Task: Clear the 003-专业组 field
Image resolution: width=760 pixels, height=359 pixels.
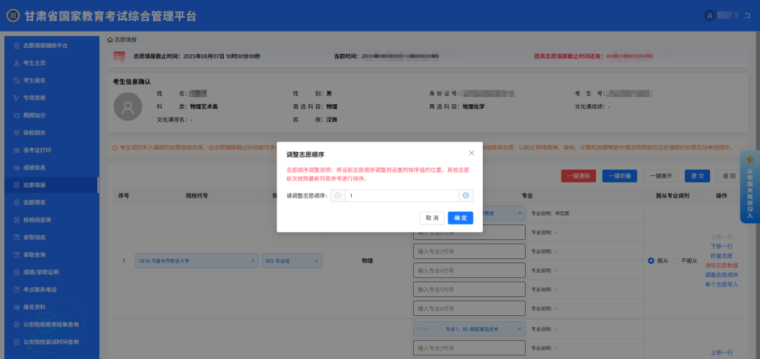Action: pyautogui.click(x=317, y=261)
